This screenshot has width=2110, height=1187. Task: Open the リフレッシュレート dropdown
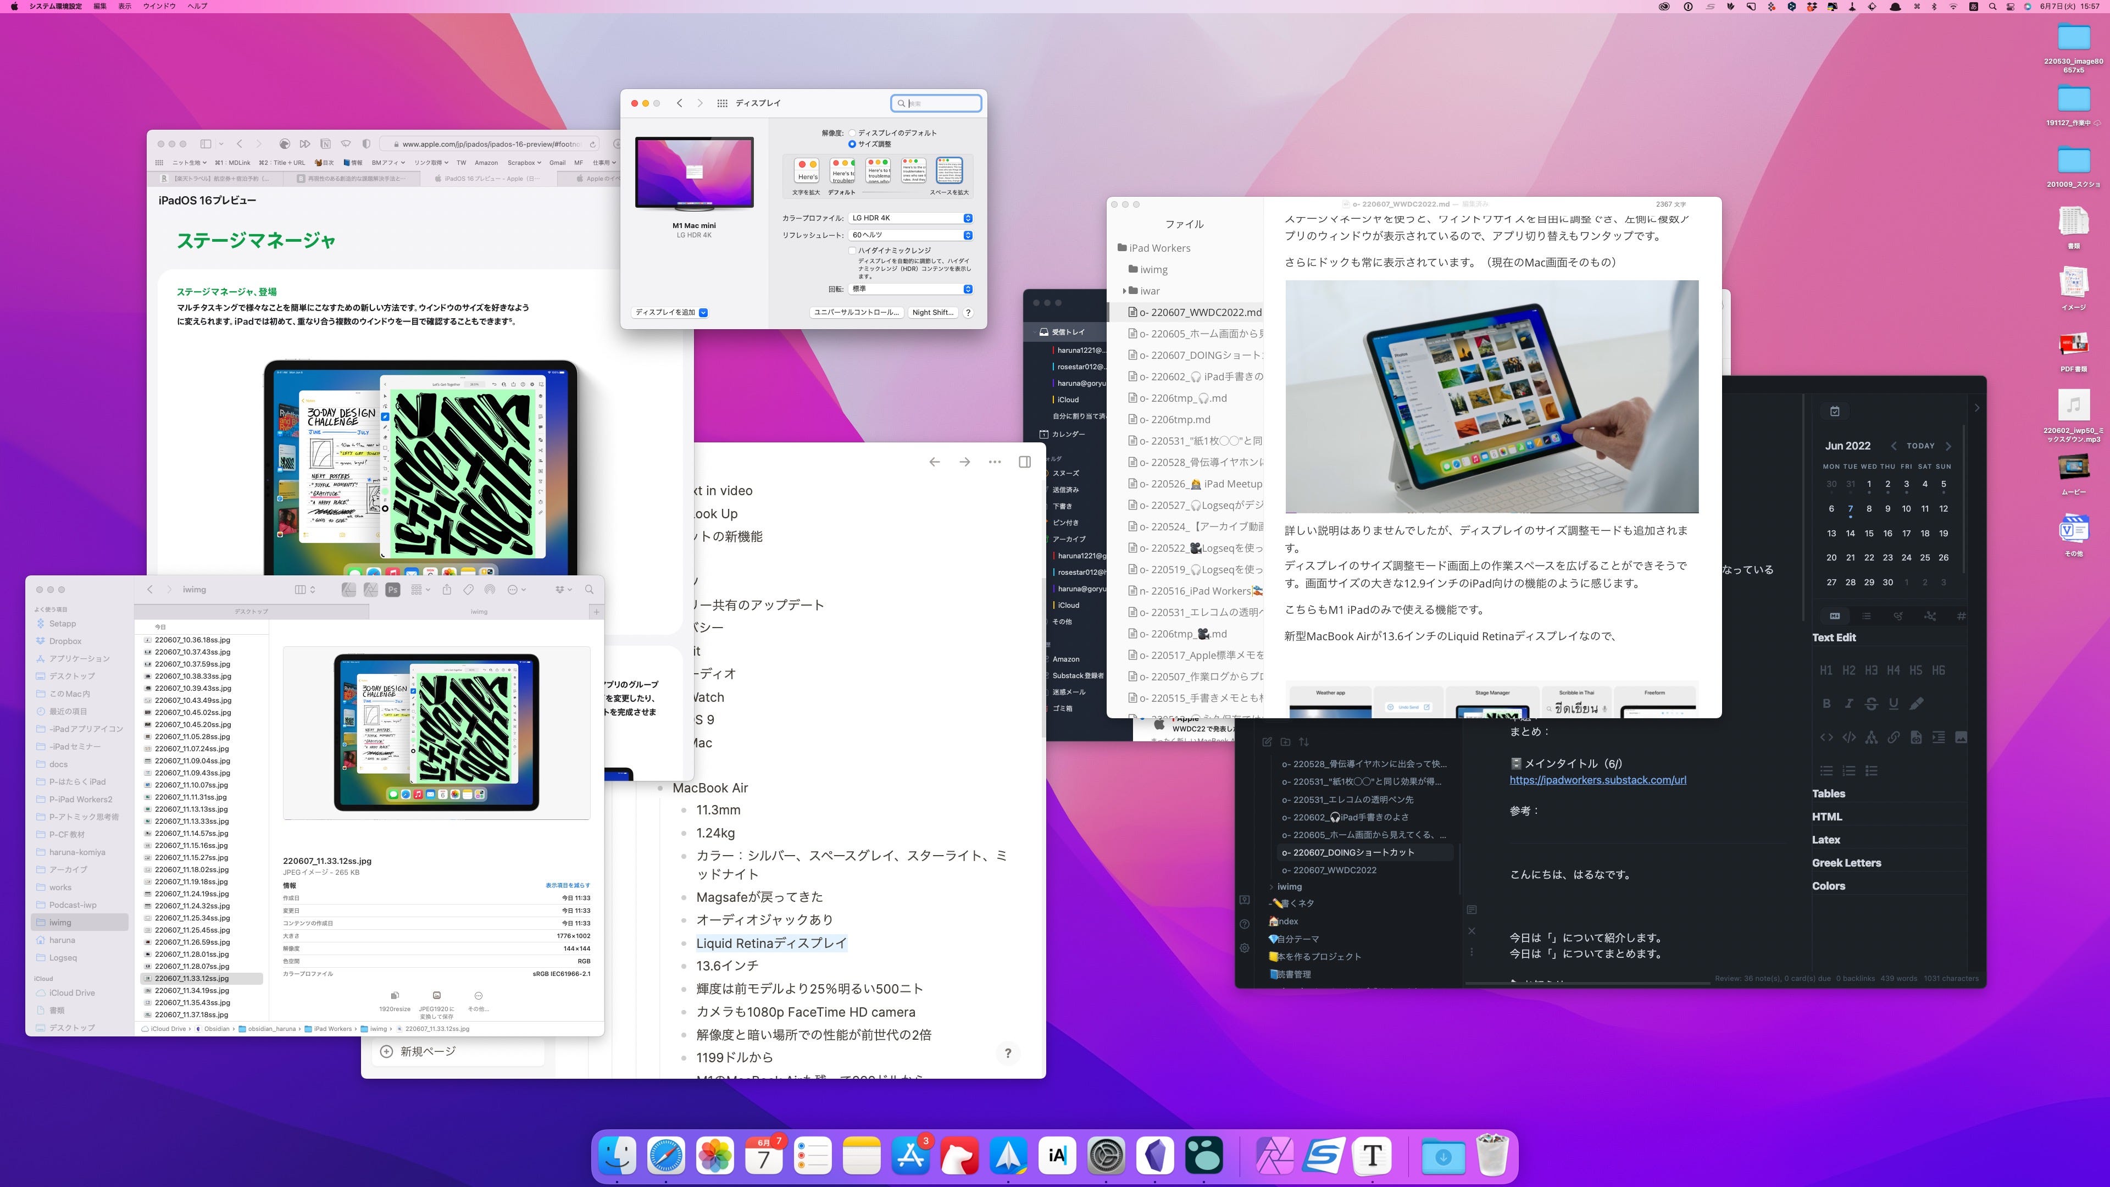pyautogui.click(x=910, y=235)
